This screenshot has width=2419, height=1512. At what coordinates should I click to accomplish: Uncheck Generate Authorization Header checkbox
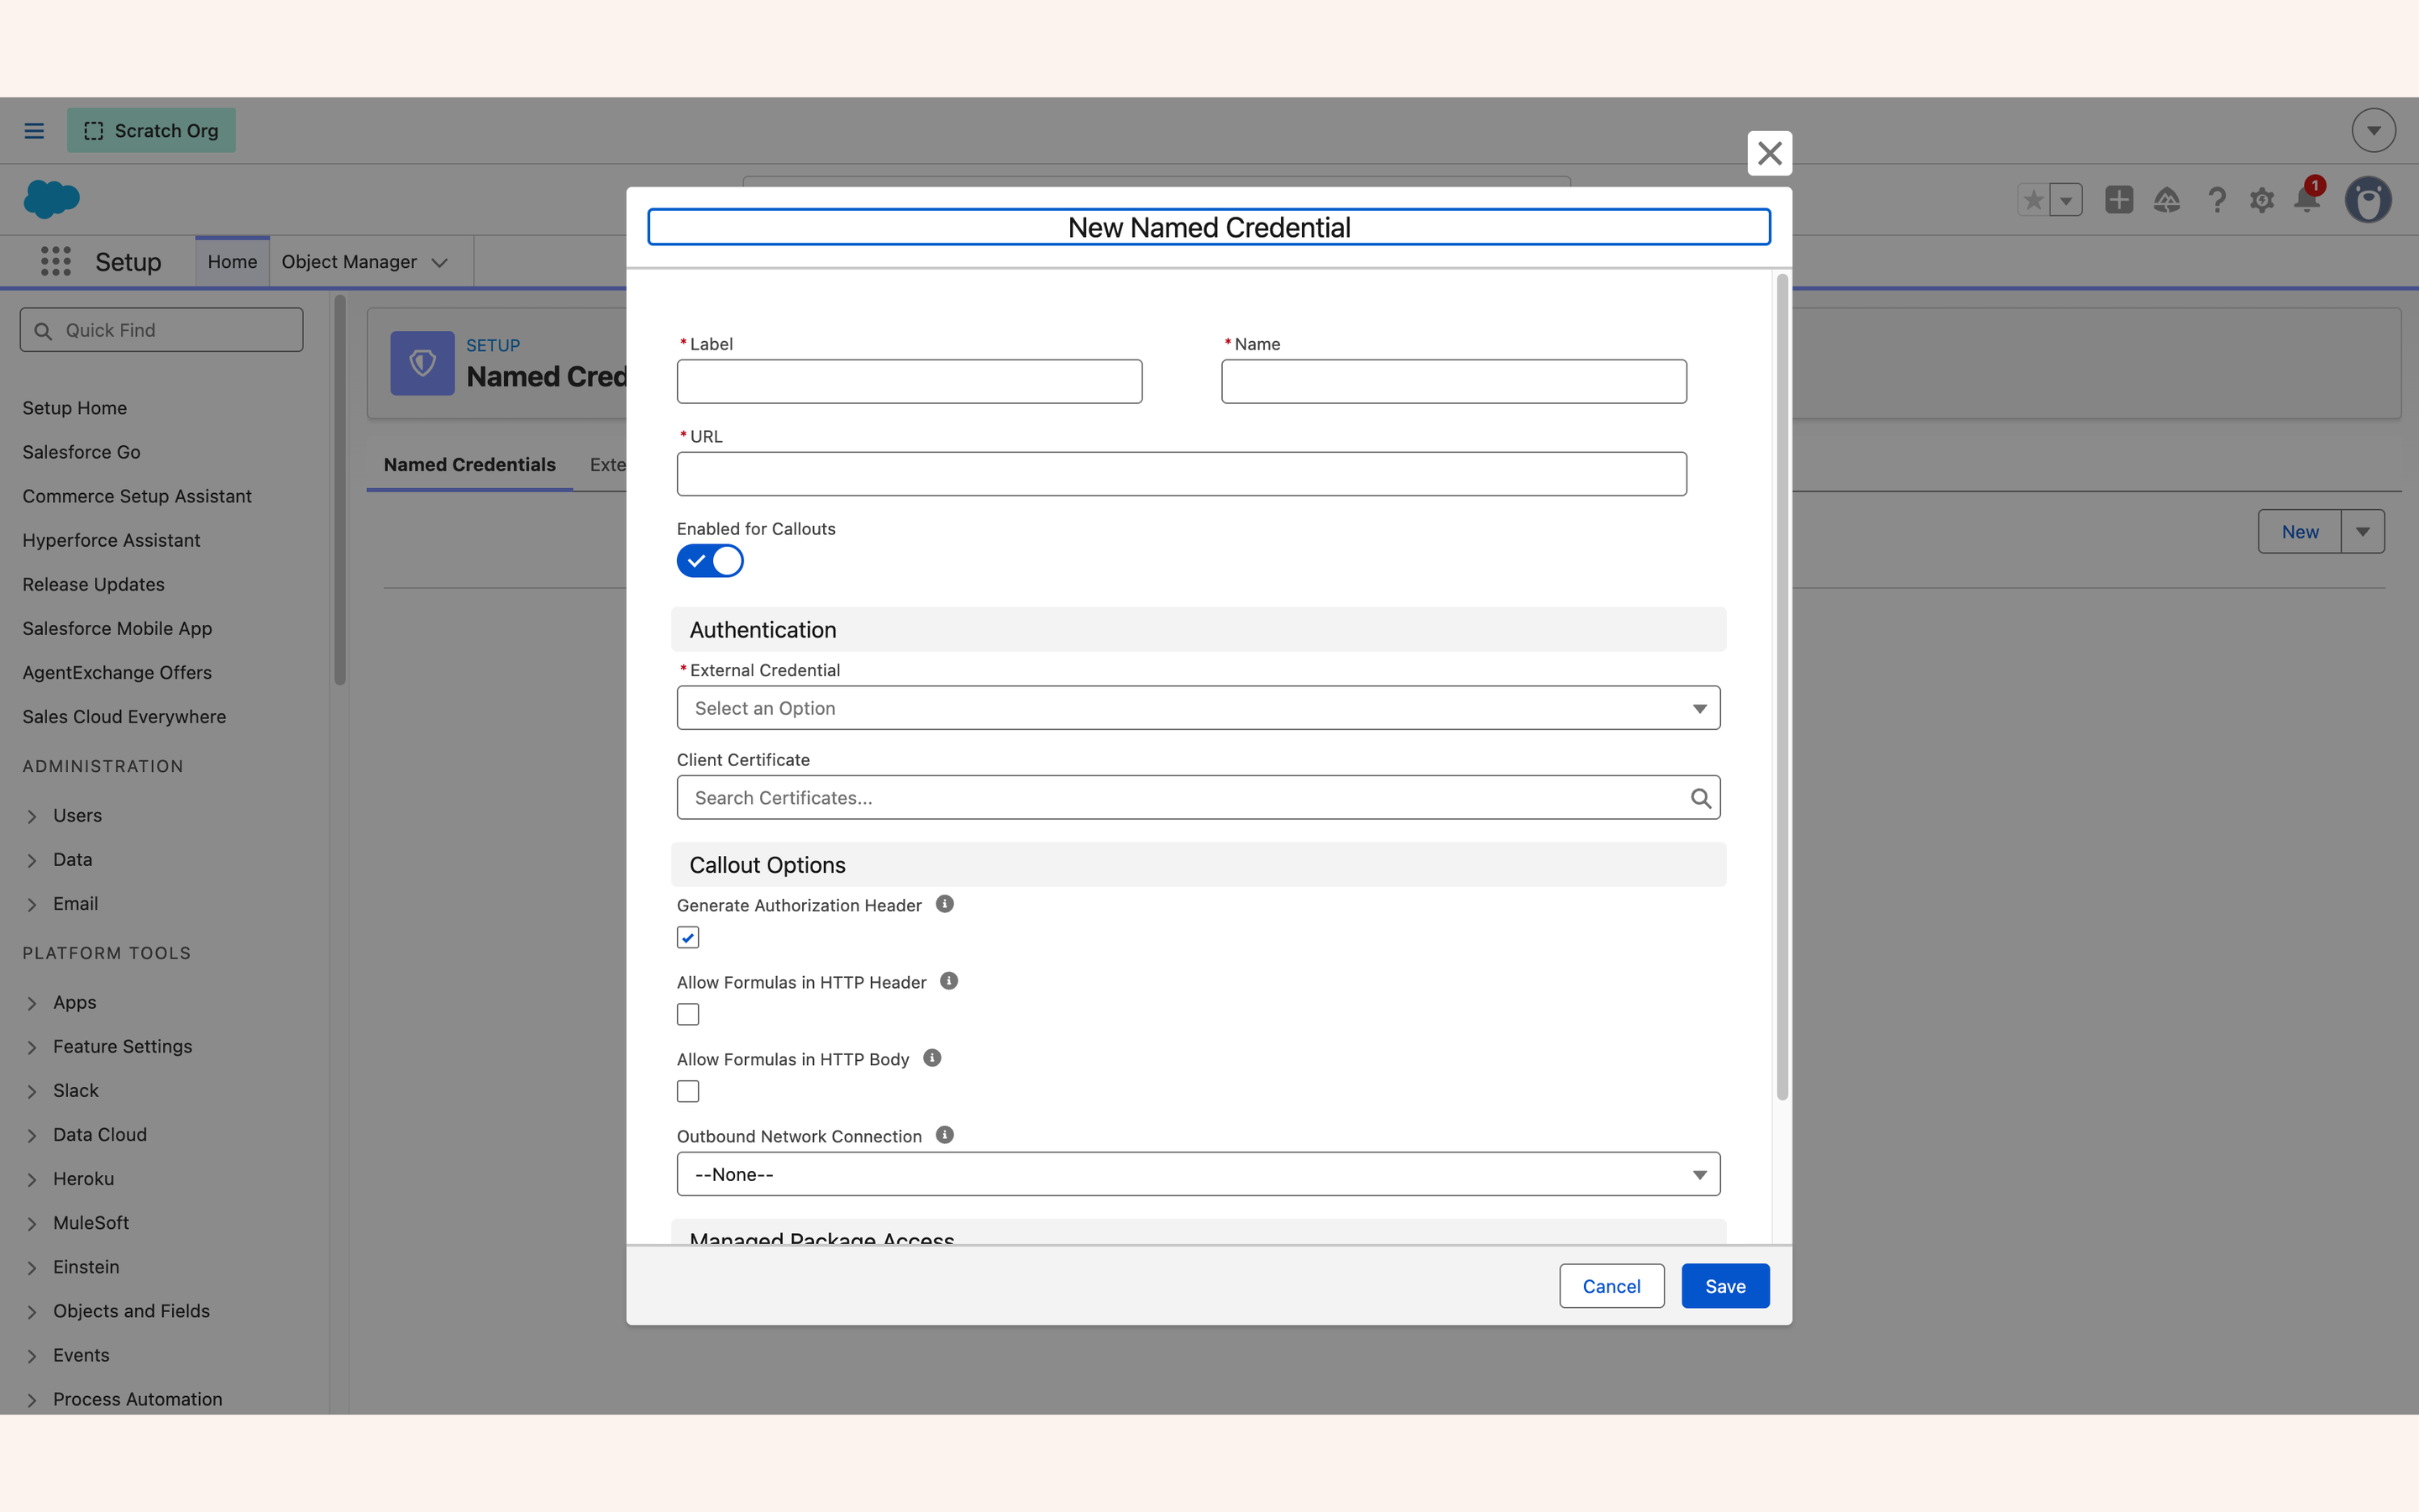(x=688, y=937)
